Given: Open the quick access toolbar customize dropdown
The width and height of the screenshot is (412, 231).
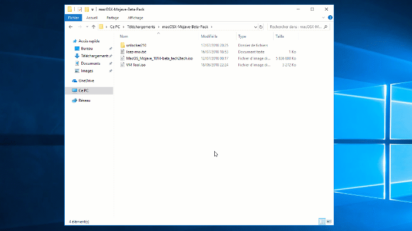Looking at the screenshot, I should [92, 10].
